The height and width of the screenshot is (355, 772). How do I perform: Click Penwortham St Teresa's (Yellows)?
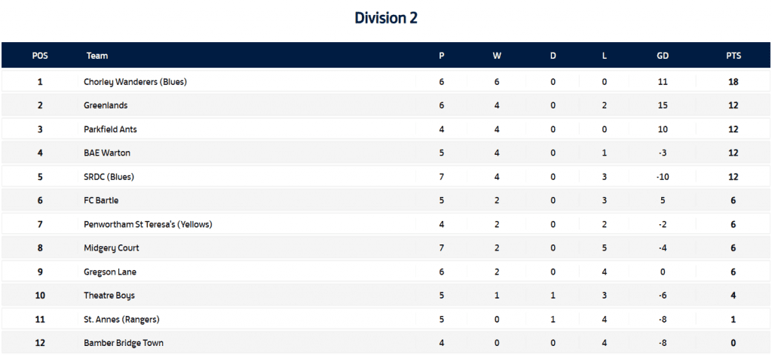pos(148,224)
